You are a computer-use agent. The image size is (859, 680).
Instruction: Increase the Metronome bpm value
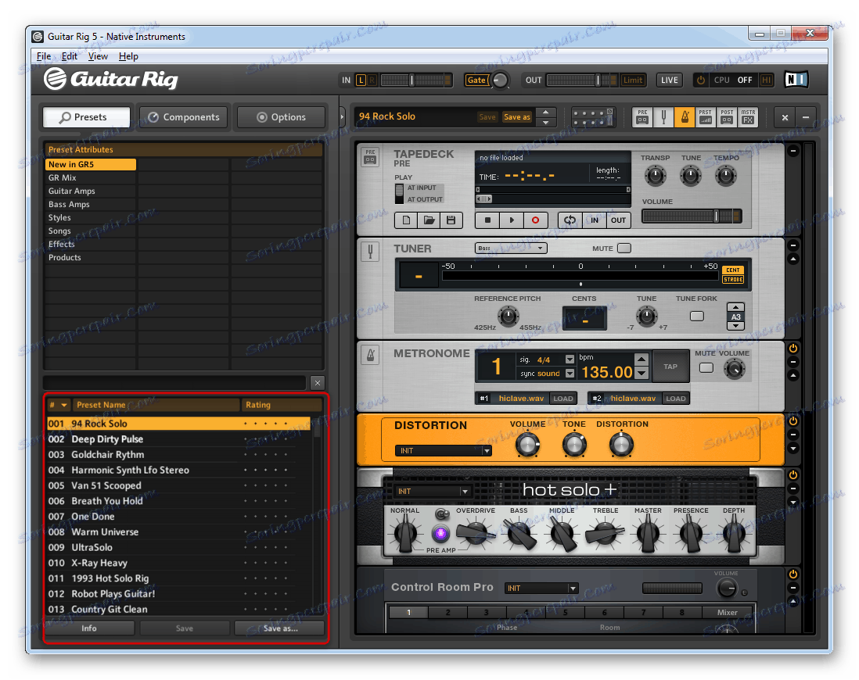pyautogui.click(x=642, y=360)
